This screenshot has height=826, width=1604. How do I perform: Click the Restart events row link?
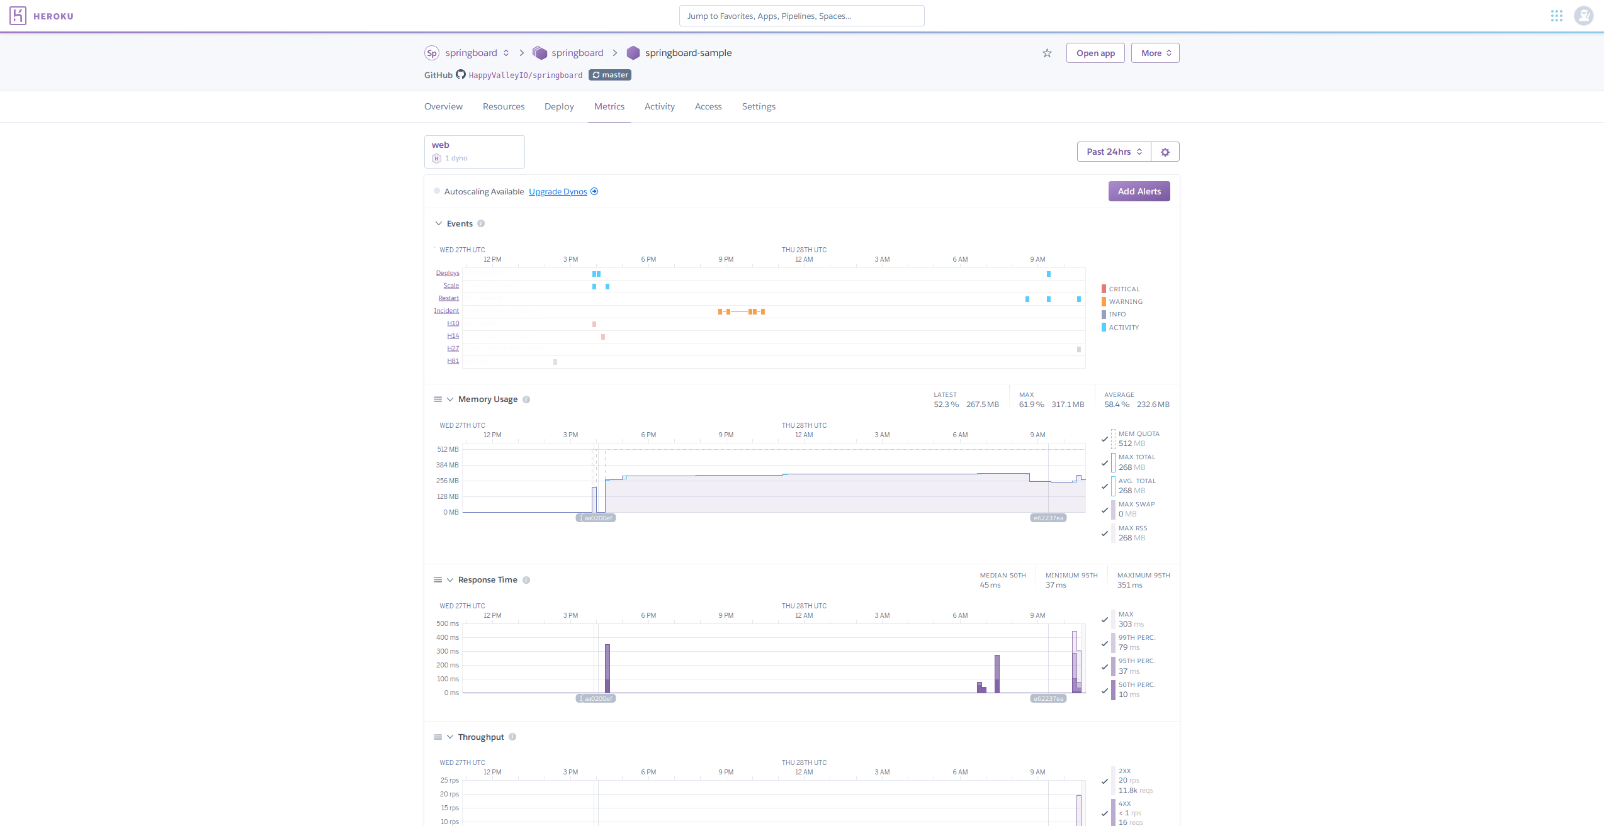pyautogui.click(x=449, y=298)
